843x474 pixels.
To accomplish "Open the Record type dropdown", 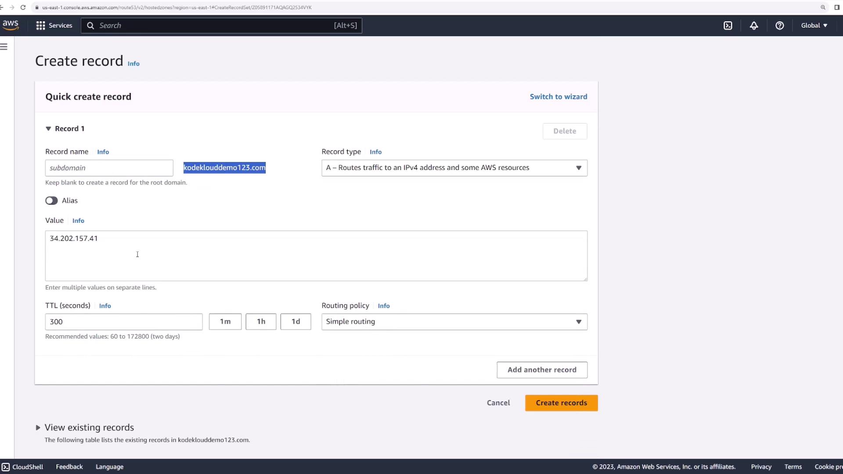I will pyautogui.click(x=454, y=168).
